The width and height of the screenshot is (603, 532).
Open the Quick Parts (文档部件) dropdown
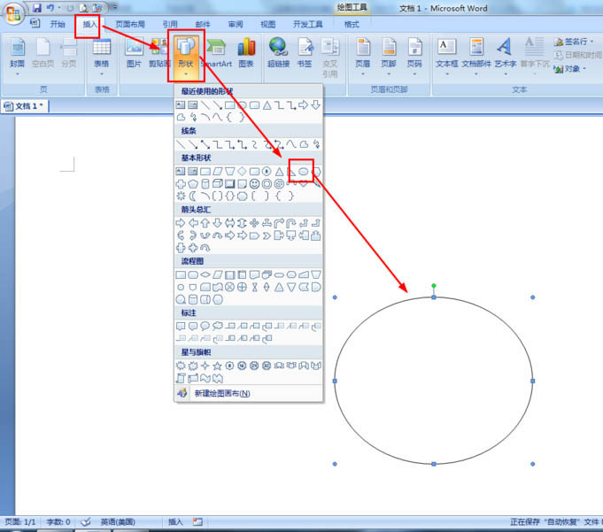[476, 56]
